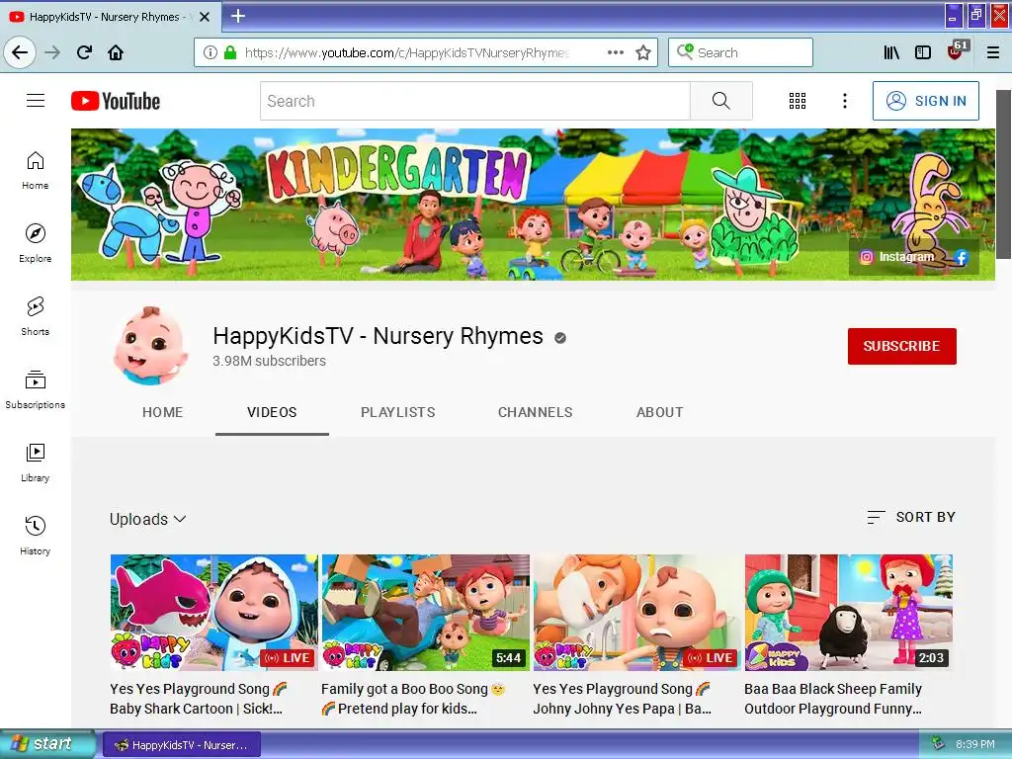Open a new browser tab with plus

[x=238, y=16]
